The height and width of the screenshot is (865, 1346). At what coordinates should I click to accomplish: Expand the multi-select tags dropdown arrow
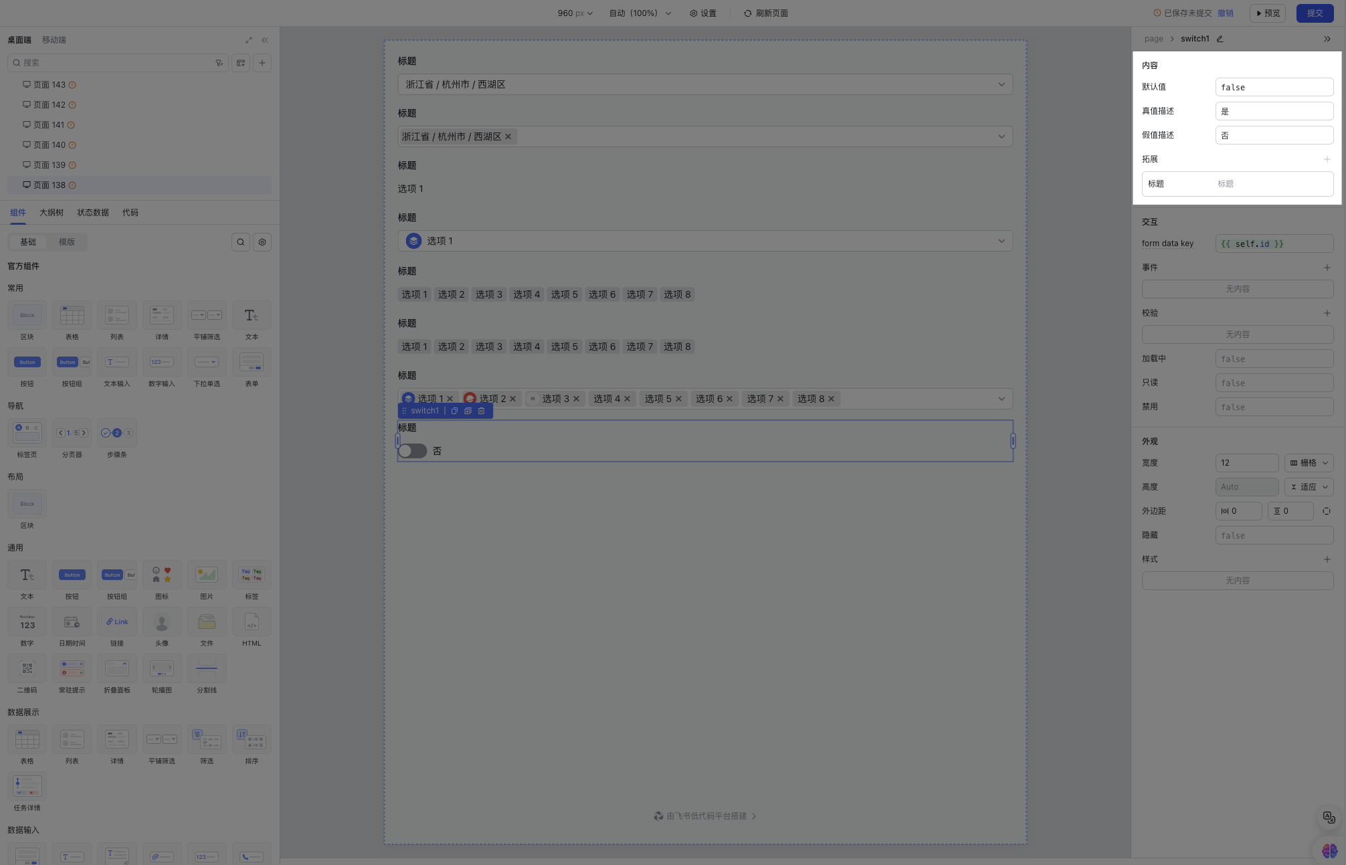point(1001,399)
